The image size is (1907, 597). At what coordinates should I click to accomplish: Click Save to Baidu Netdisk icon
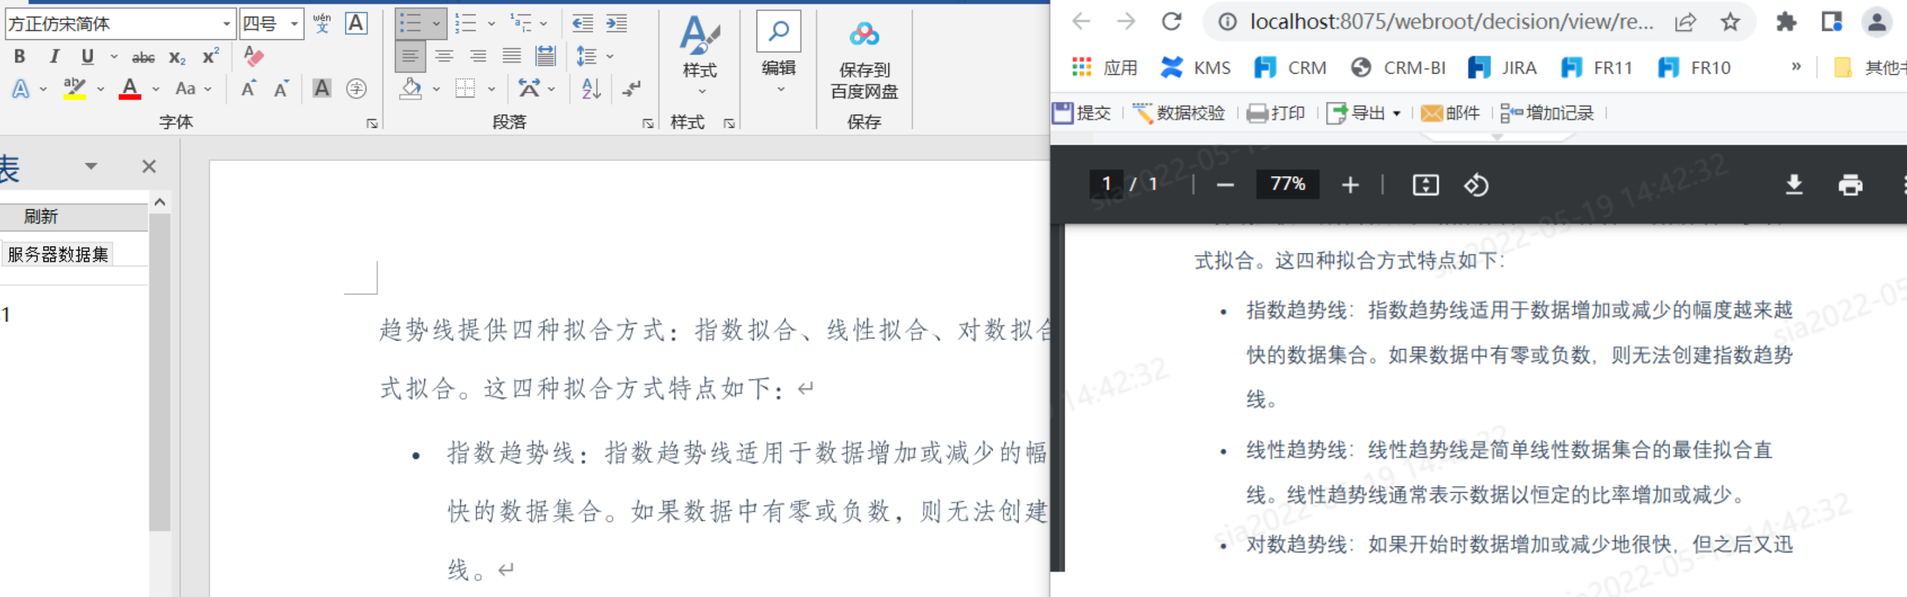pos(864,60)
